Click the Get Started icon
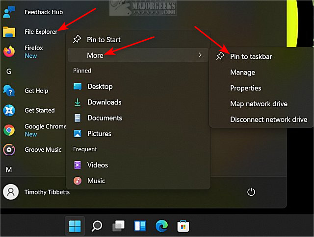This screenshot has width=314, height=237. tap(9, 110)
